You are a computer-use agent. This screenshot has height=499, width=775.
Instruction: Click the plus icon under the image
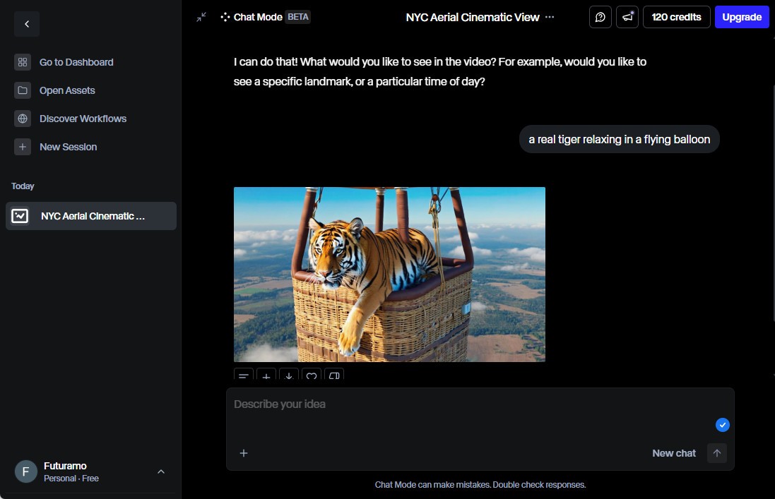(266, 375)
